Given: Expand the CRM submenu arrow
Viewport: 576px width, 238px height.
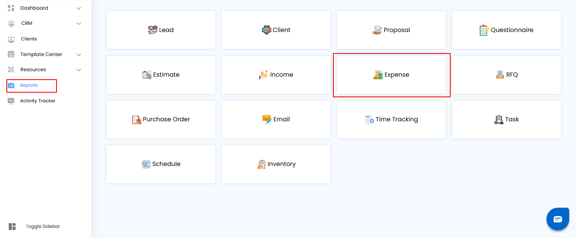Looking at the screenshot, I should tap(79, 24).
